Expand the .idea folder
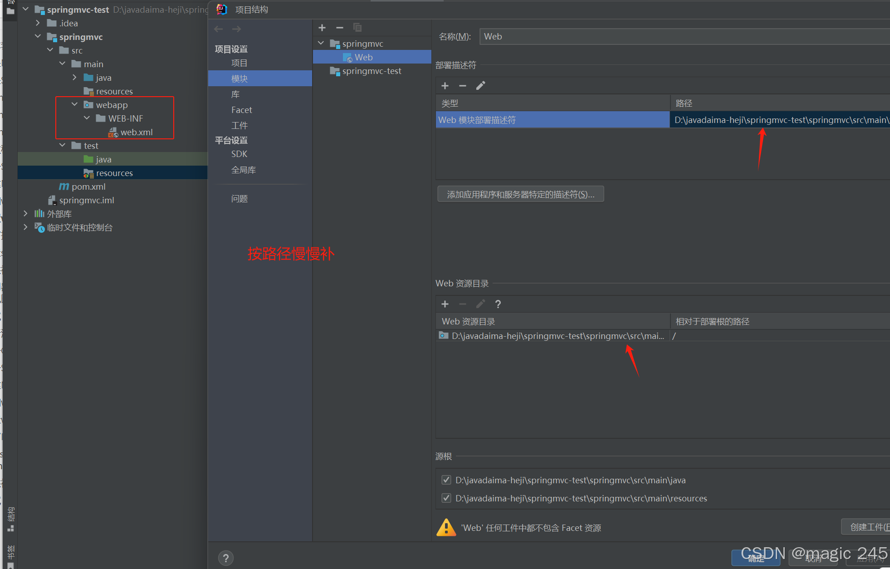Image resolution: width=890 pixels, height=569 pixels. click(x=38, y=23)
